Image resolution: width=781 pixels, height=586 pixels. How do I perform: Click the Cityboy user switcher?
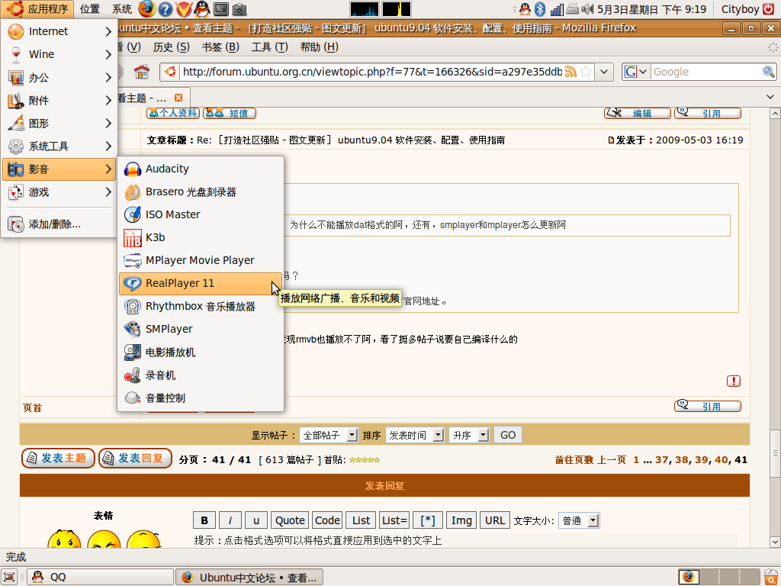coord(740,9)
